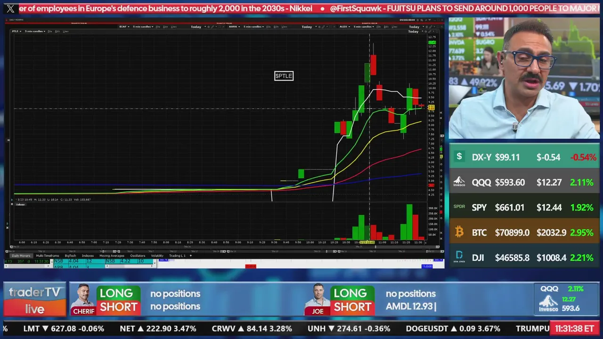Open BIAF symbol dropdown
This screenshot has height=339, width=603.
click(x=124, y=27)
